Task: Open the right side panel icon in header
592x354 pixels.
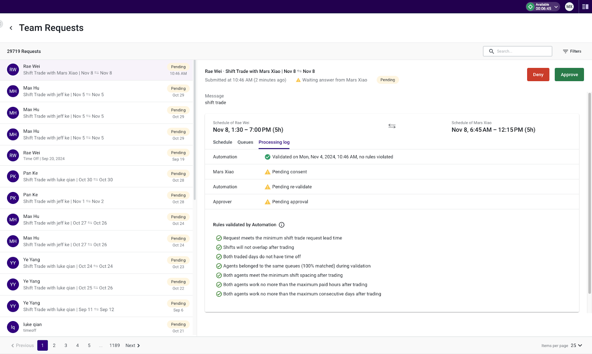Action: click(x=585, y=7)
